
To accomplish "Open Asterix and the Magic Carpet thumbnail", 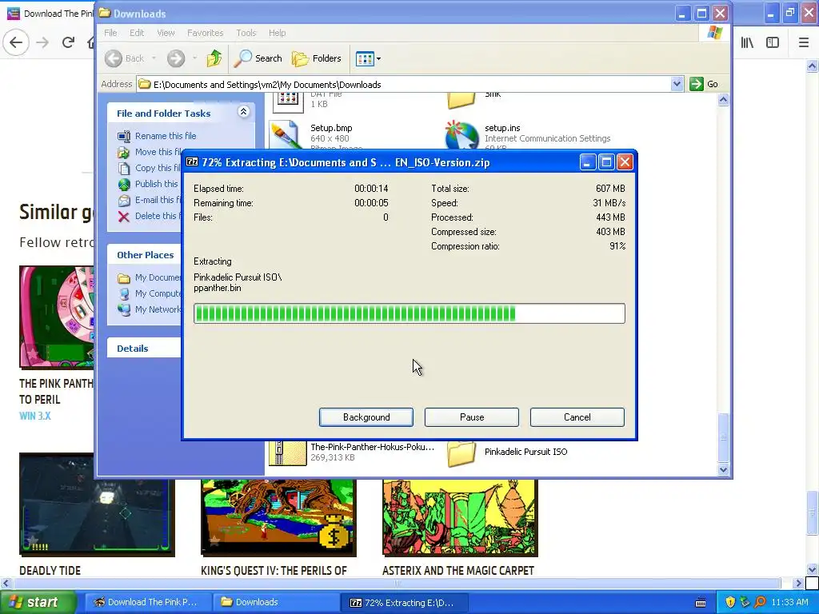I will (x=460, y=518).
